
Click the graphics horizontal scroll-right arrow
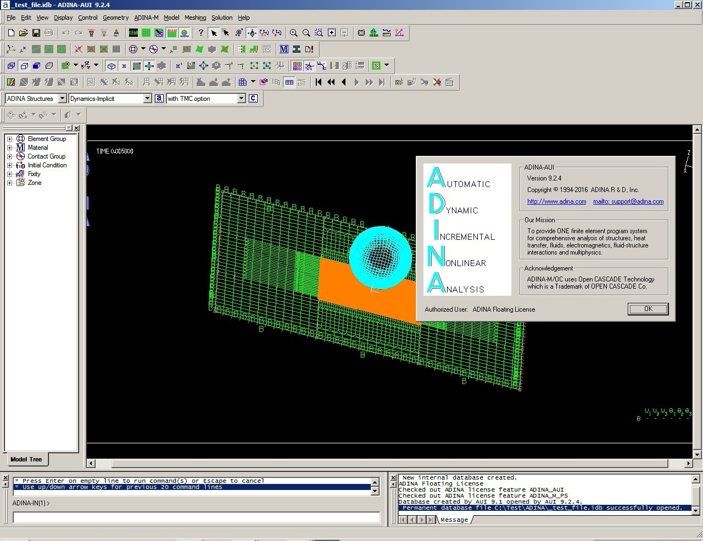tap(689, 464)
